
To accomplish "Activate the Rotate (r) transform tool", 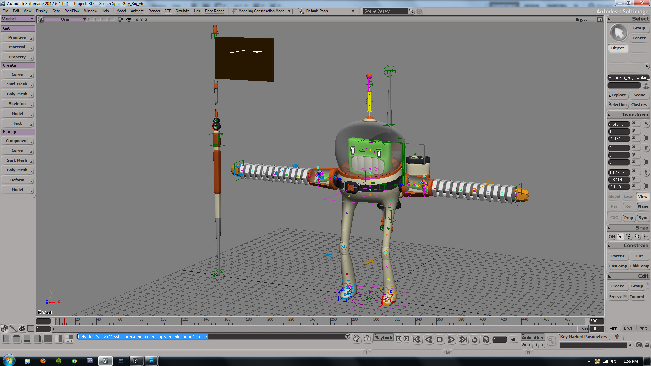I will pos(646,148).
